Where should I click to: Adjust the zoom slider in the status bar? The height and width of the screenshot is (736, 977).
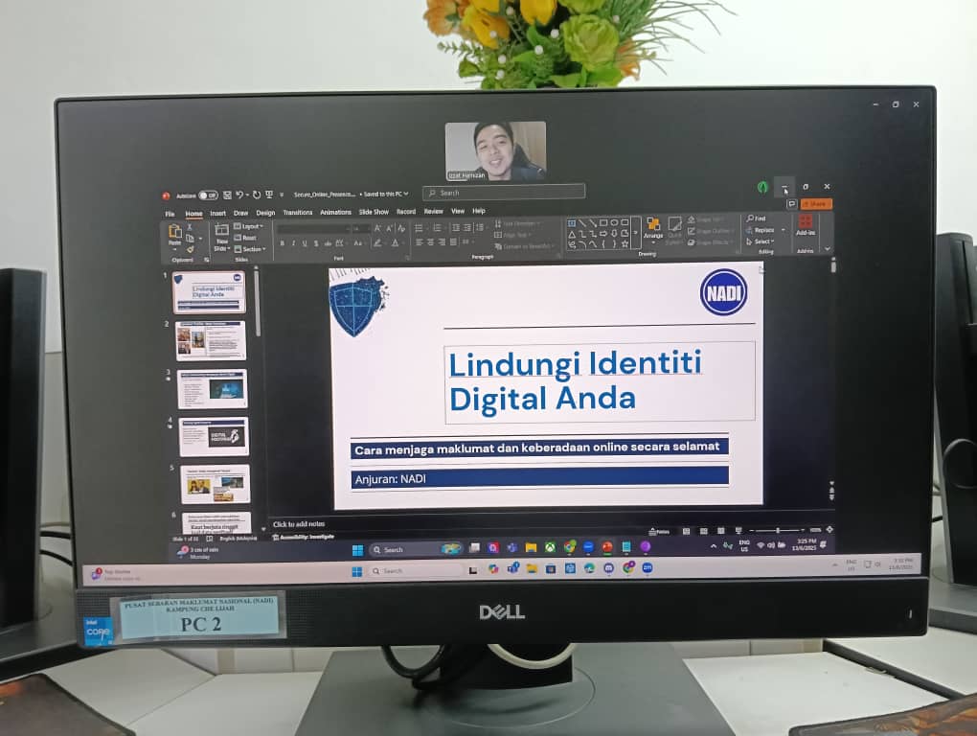(x=778, y=530)
